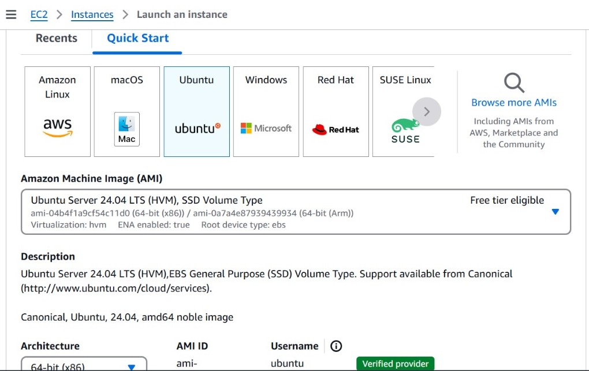Viewport: 589px width, 371px height.
Task: Click the ami-04b4f1a9cf54c11d0 ID line
Action: (192, 213)
